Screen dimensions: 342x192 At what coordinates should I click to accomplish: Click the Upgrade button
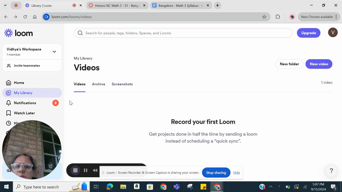point(309,33)
